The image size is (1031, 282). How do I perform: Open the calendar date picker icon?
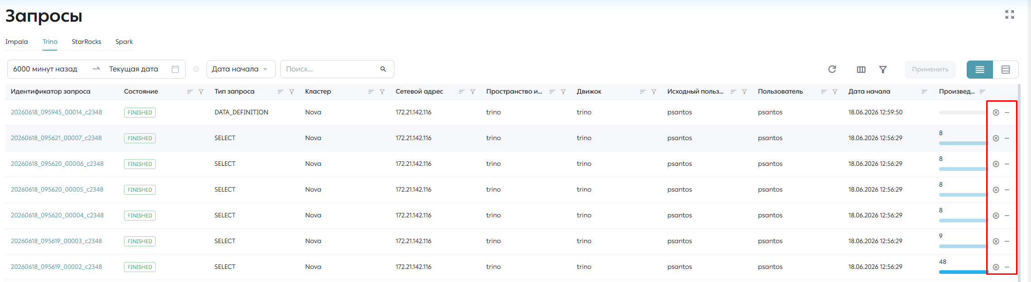[x=175, y=69]
